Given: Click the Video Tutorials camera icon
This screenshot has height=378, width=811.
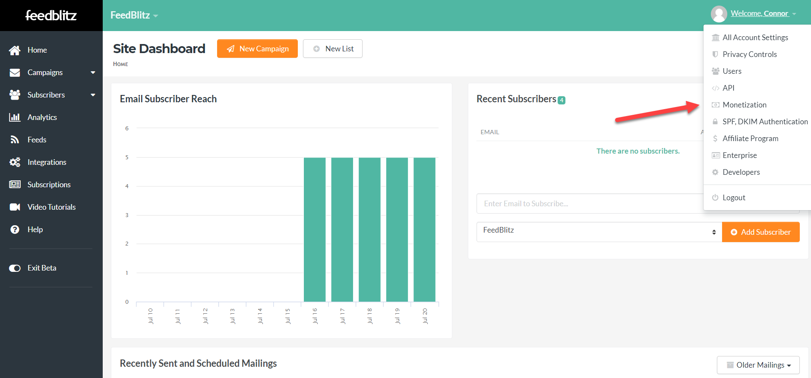Looking at the screenshot, I should pos(15,207).
